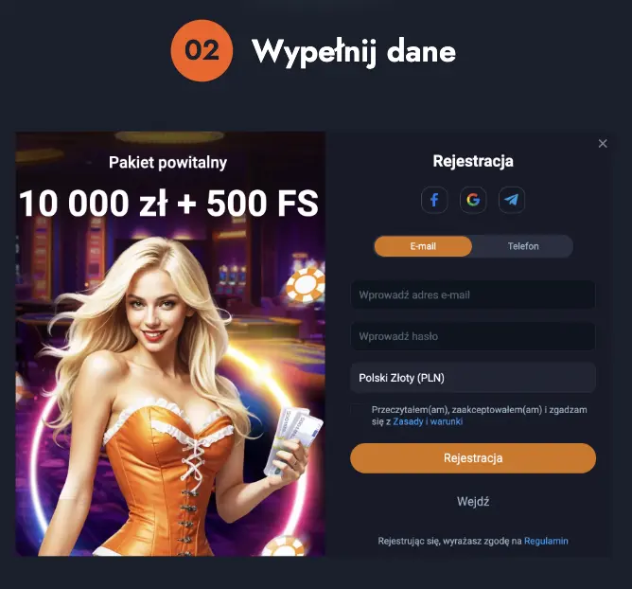Viewport: 632px width, 589px height.
Task: Sign up with the Facebook icon
Action: pyautogui.click(x=434, y=200)
